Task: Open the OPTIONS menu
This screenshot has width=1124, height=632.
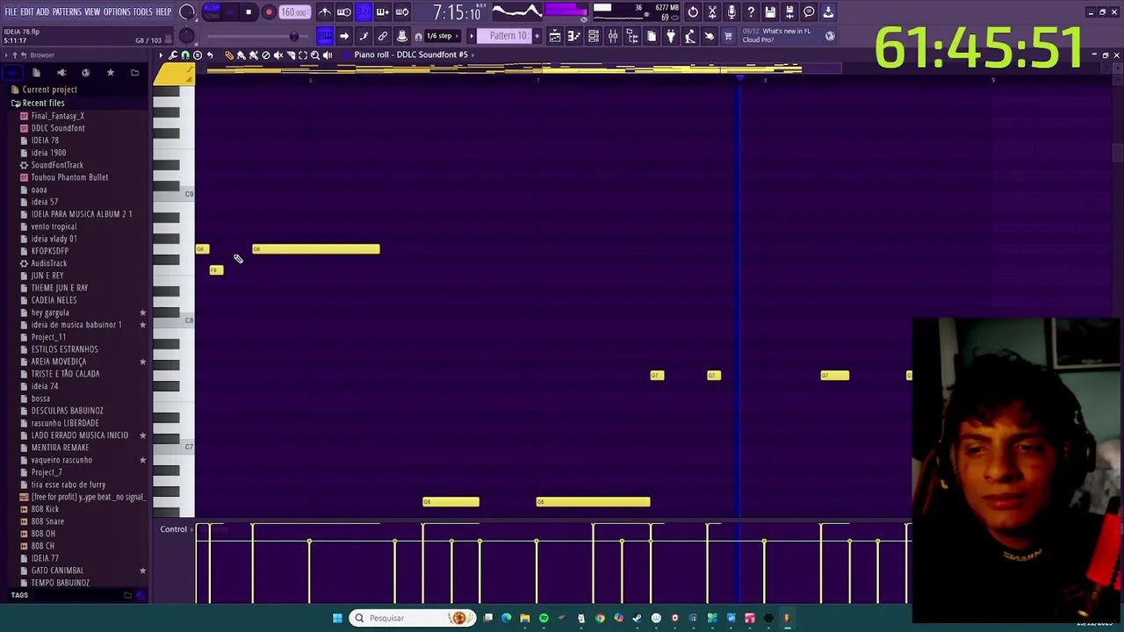Action: (117, 12)
